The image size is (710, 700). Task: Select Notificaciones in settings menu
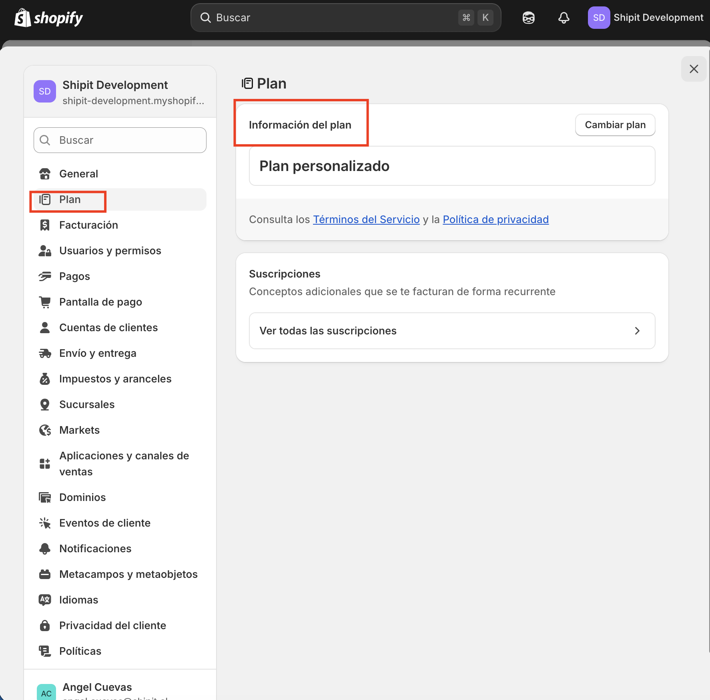95,549
